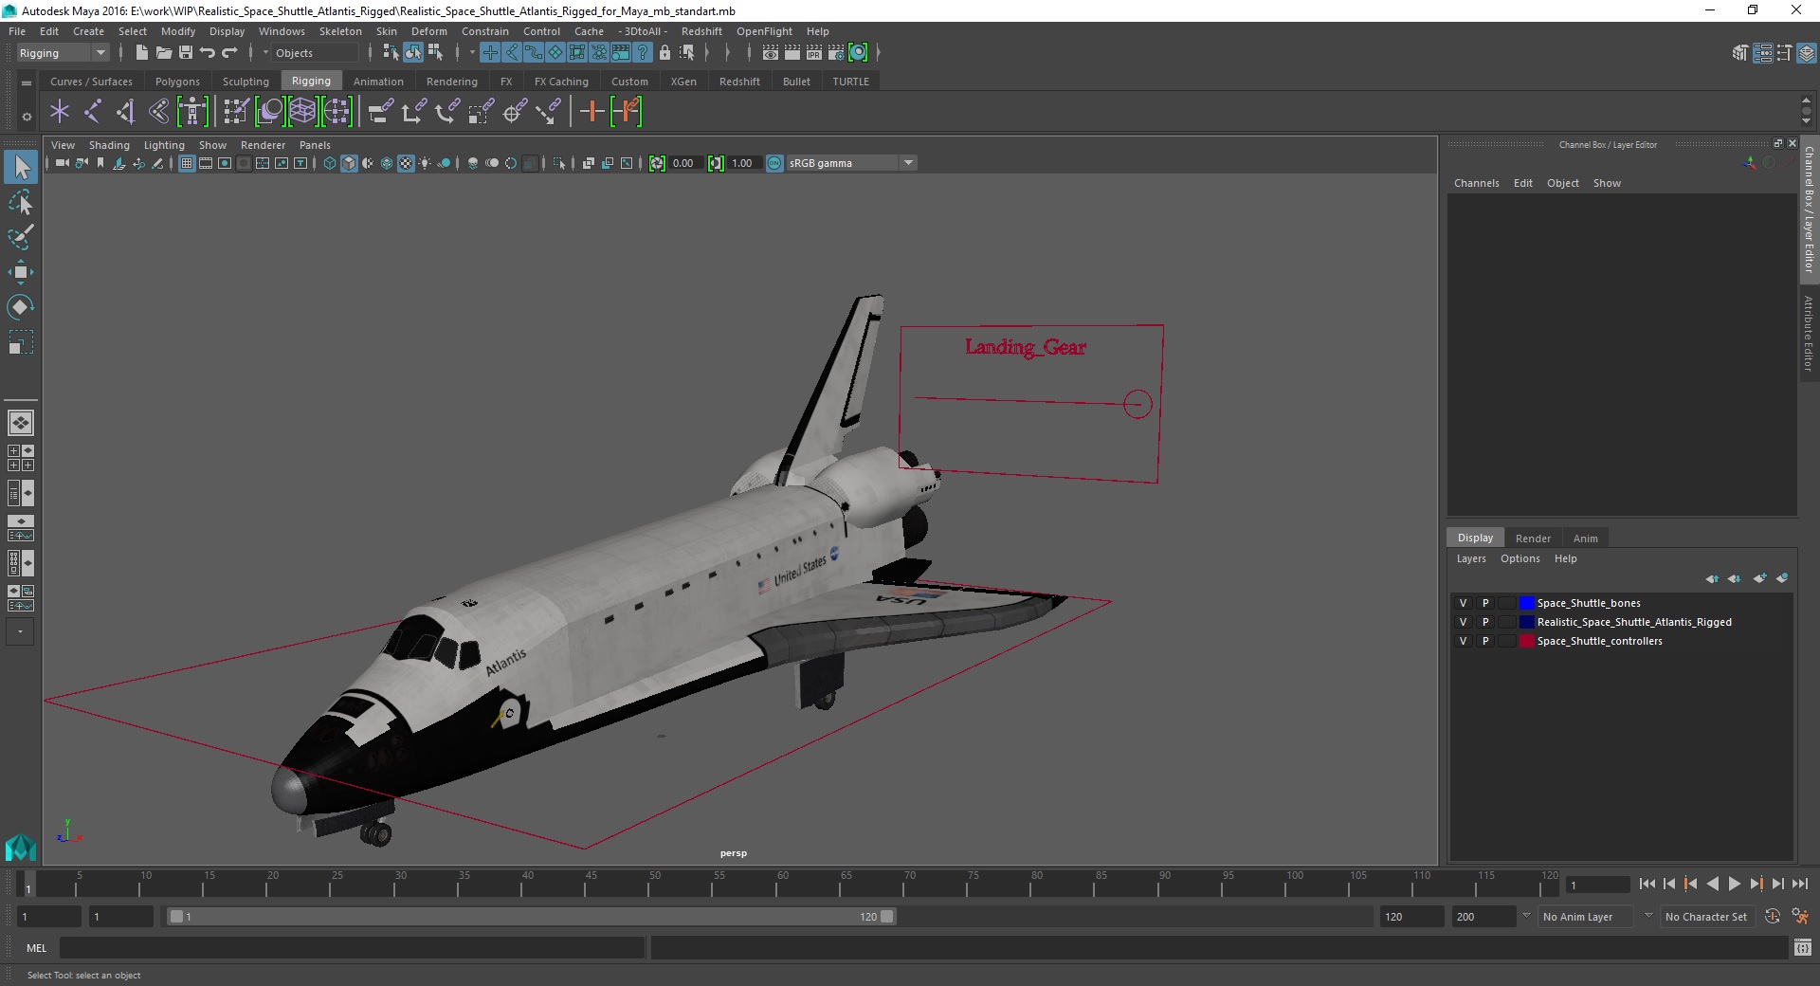Toggle smooth shade all in viewport
1820x986 pixels.
point(349,163)
